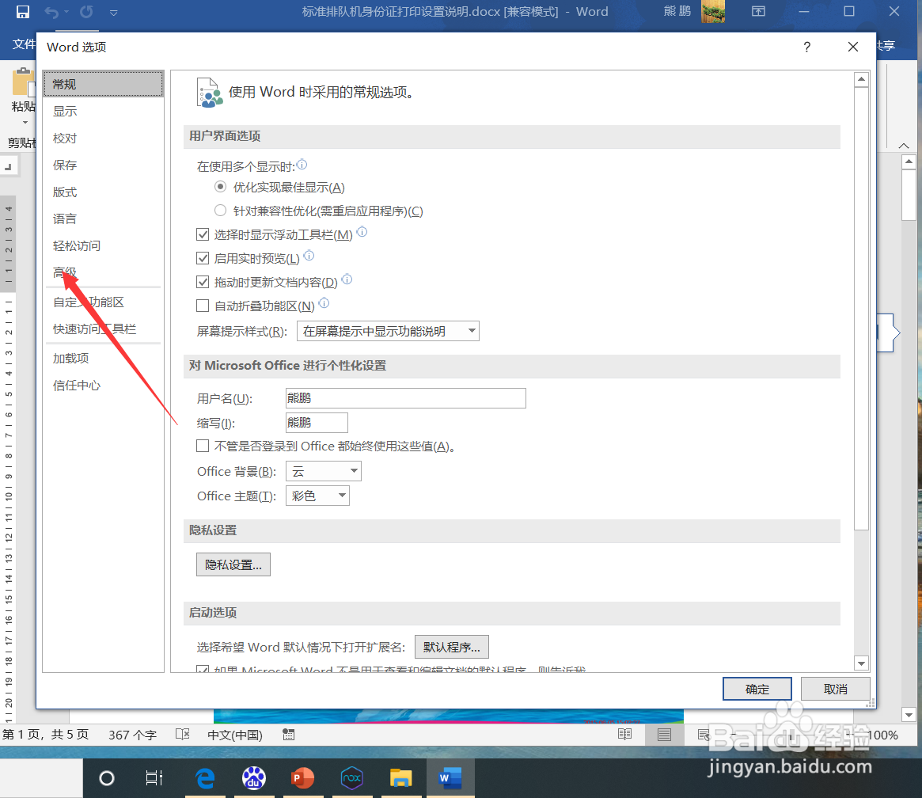Open PowerPoint from the taskbar

coord(302,778)
